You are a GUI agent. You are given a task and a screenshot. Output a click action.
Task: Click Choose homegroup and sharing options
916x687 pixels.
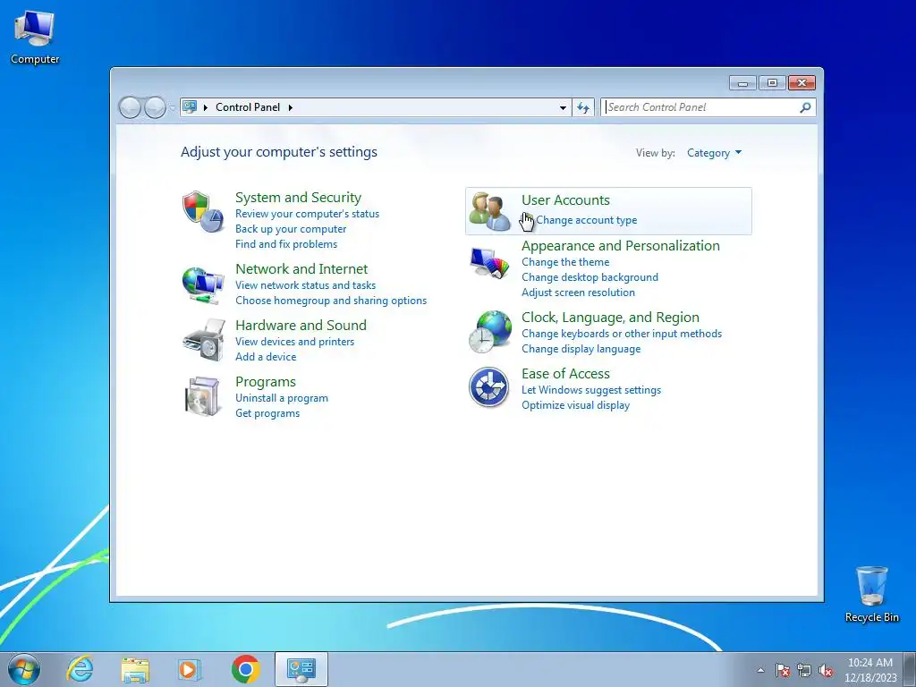coord(331,301)
